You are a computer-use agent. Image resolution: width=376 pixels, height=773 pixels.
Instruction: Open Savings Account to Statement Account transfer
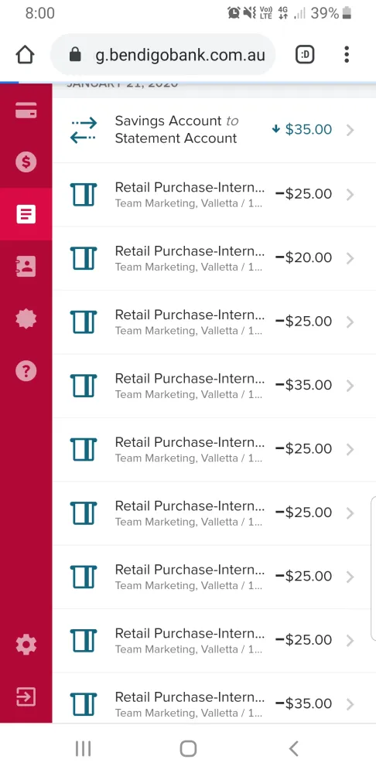click(x=214, y=130)
